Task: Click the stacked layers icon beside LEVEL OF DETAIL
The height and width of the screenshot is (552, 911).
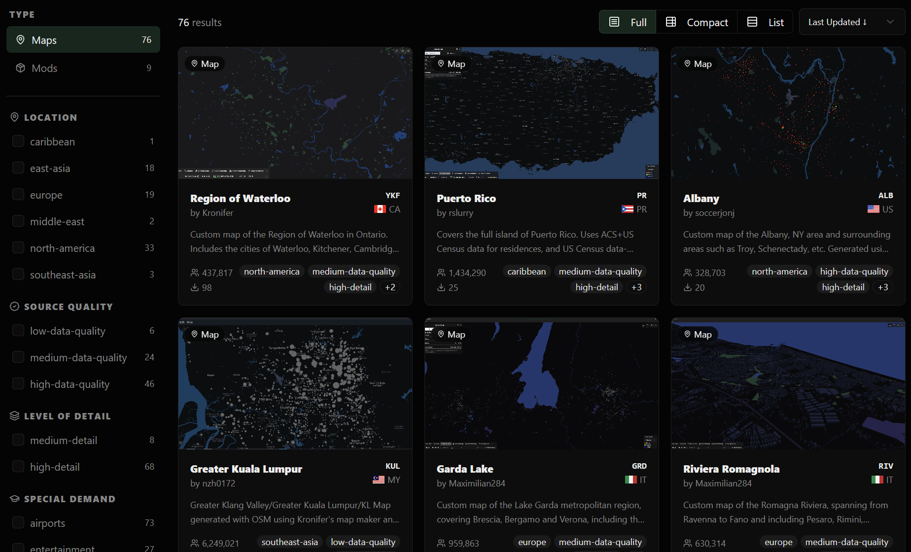Action: click(14, 415)
